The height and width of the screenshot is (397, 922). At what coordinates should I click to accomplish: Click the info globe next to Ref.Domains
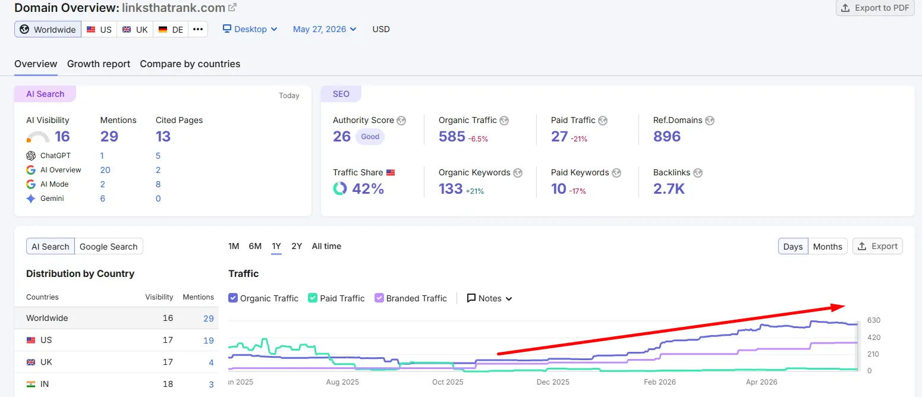tap(710, 121)
